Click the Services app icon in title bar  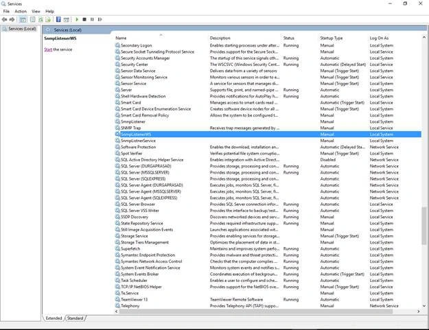click(3, 4)
